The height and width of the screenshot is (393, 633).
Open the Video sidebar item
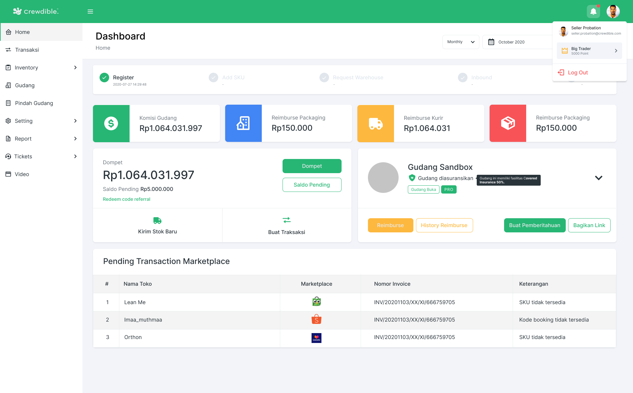pyautogui.click(x=22, y=174)
